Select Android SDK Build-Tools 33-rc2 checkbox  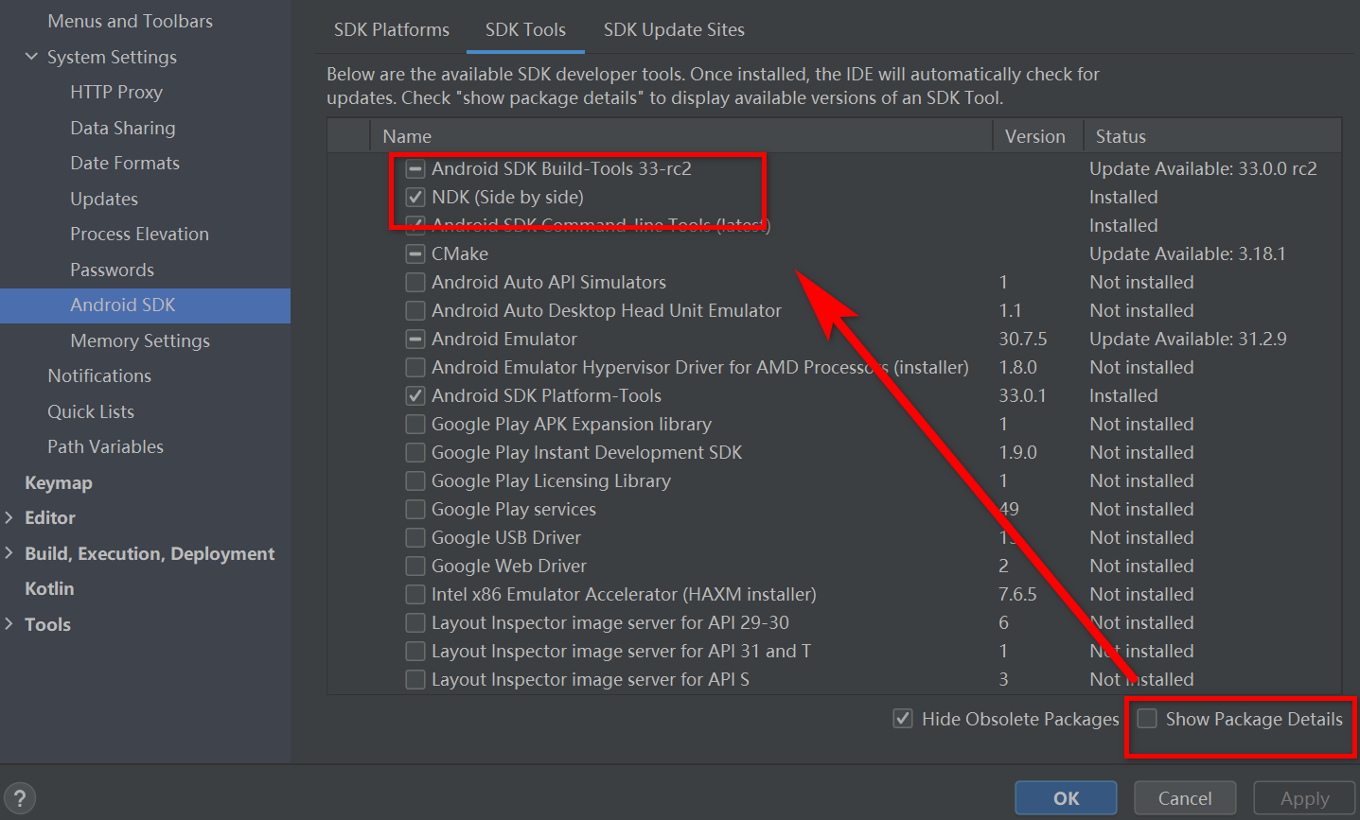415,168
